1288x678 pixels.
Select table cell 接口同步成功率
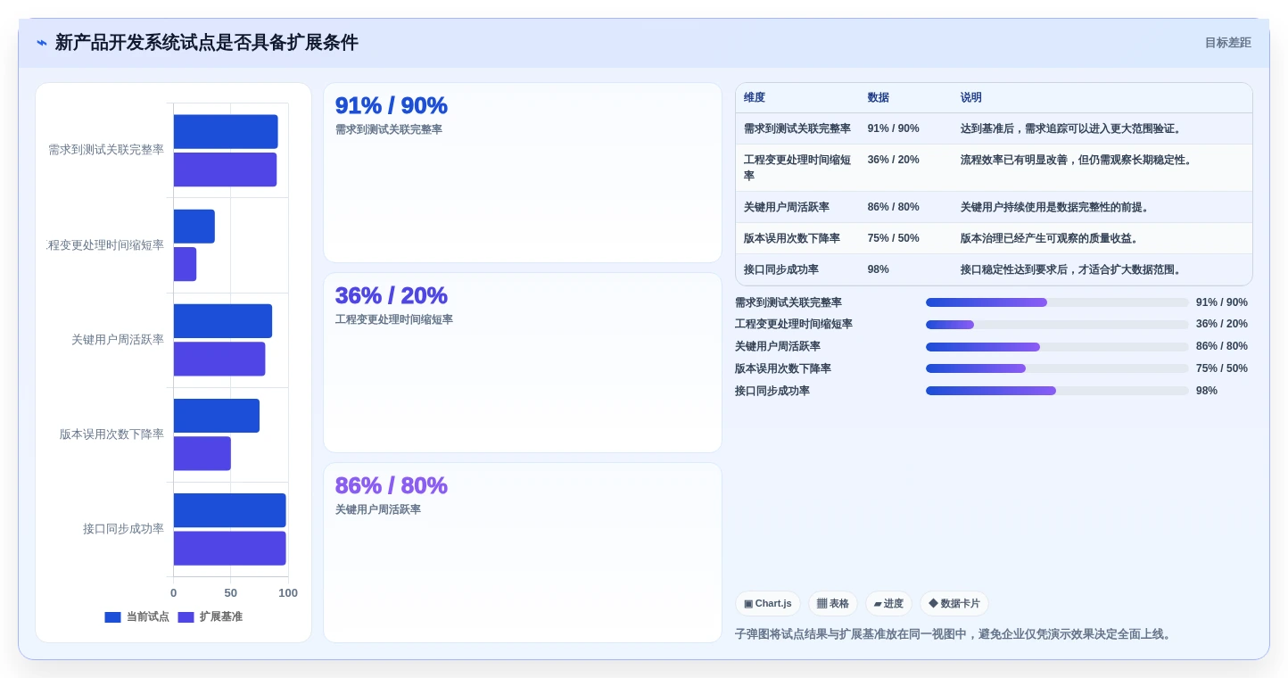797,269
